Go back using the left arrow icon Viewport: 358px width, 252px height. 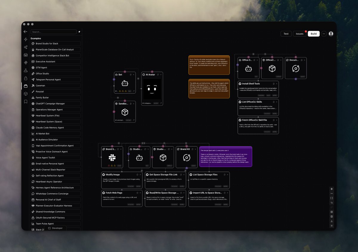25,32
